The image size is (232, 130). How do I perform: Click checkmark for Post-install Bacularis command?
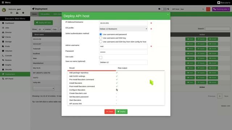pyautogui.click(x=117, y=86)
